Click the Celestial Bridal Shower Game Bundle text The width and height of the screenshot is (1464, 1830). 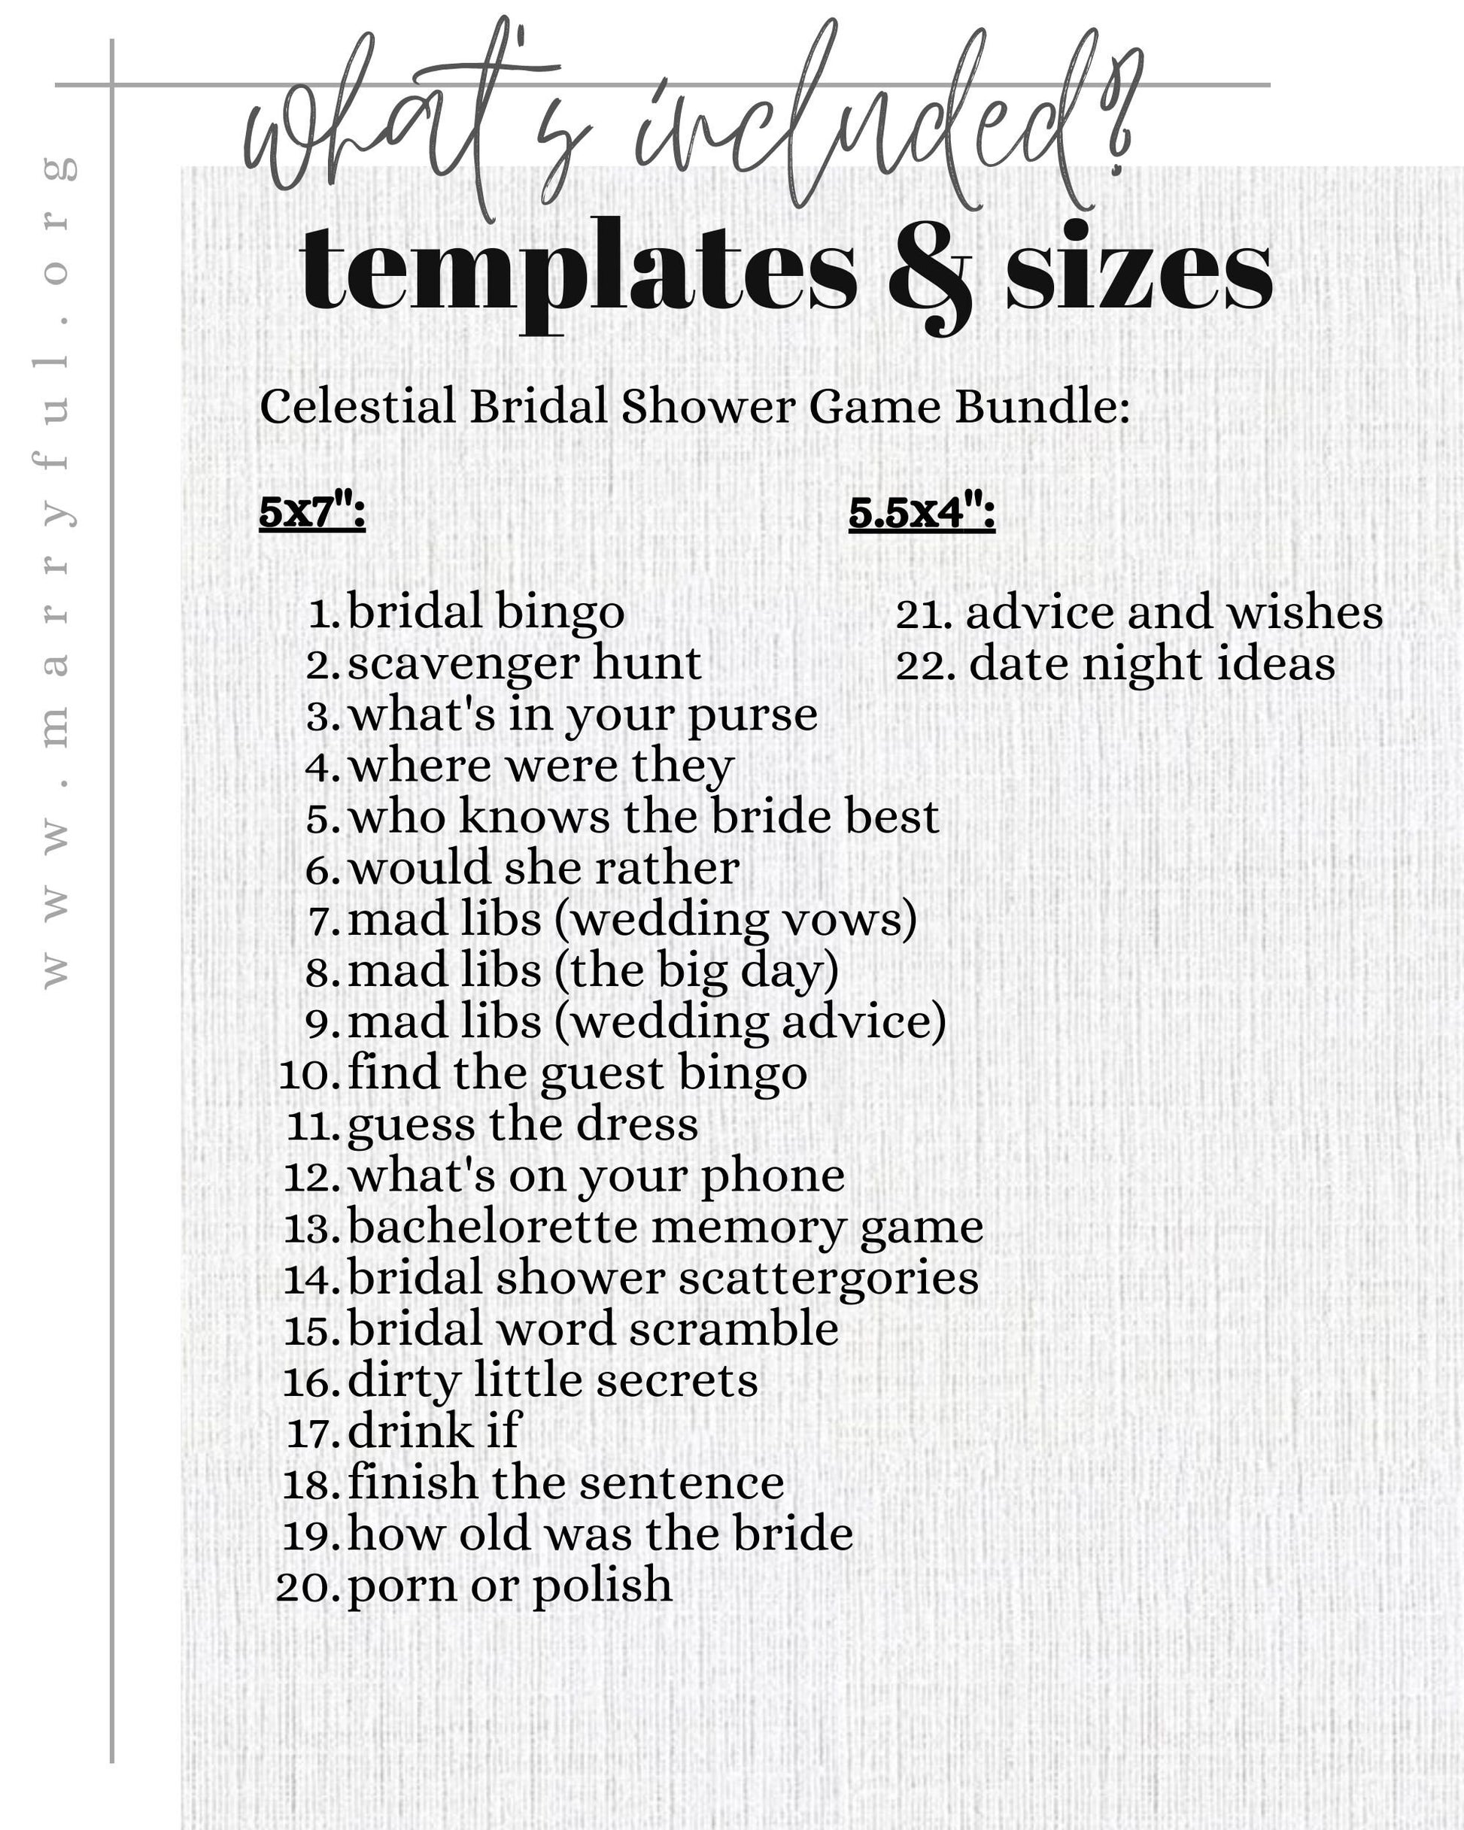[x=694, y=405]
